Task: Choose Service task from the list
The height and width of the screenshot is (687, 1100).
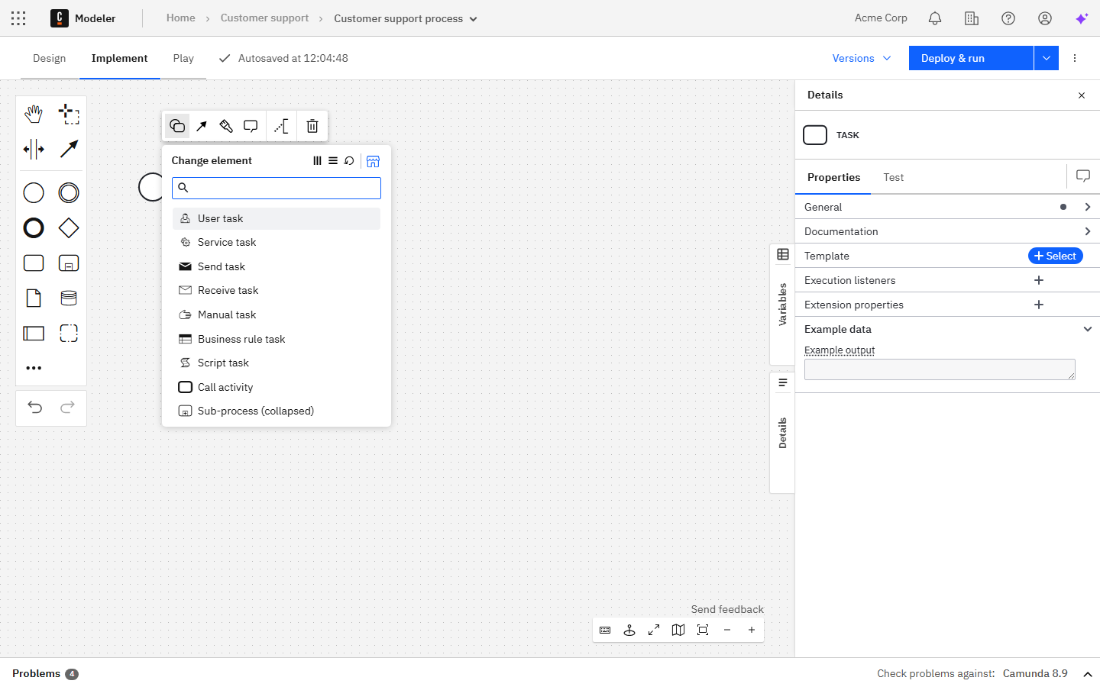Action: 227,242
